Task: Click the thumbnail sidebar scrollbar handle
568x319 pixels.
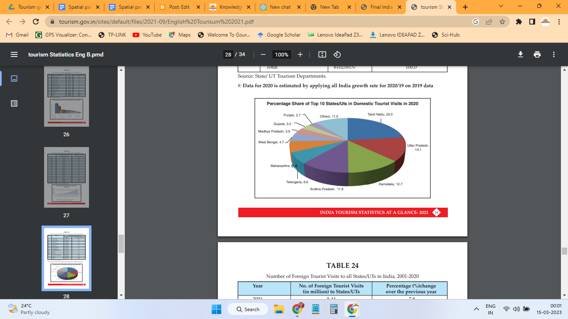Action: (x=121, y=244)
